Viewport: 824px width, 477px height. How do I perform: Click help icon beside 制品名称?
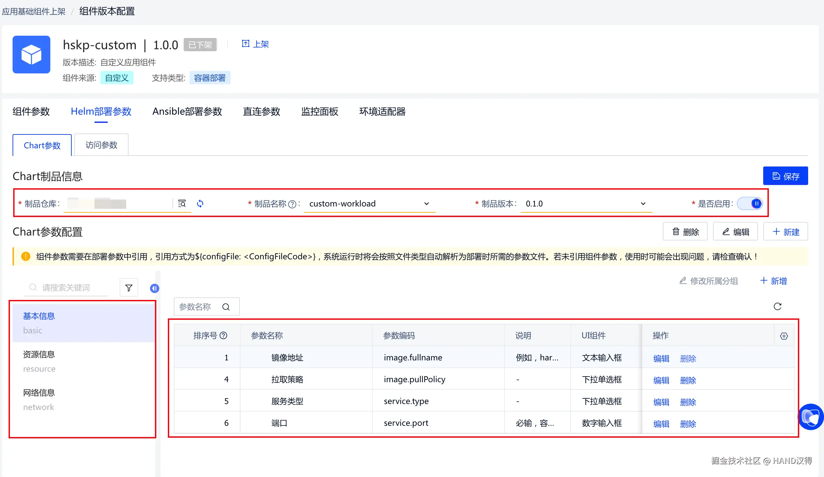[x=292, y=204]
